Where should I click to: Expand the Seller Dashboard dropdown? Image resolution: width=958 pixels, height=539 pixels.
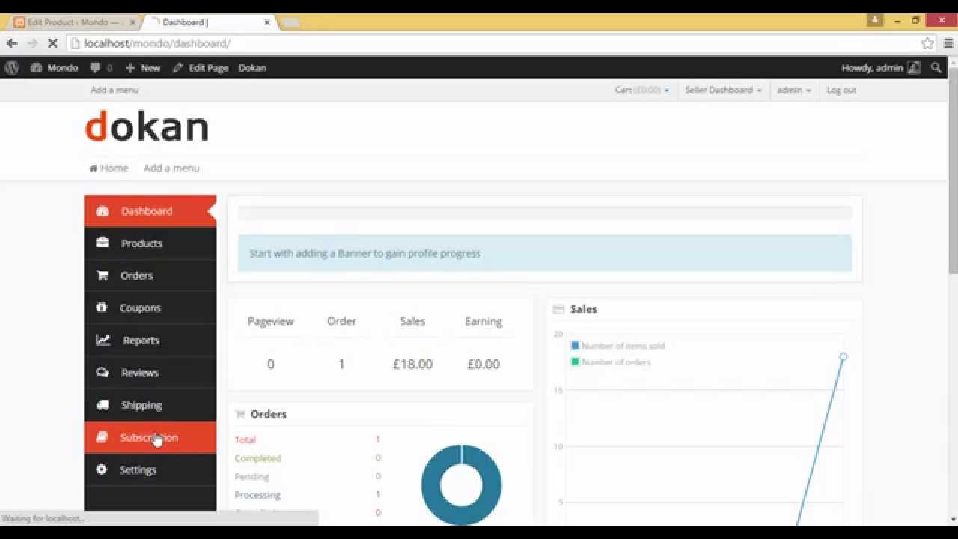point(723,90)
